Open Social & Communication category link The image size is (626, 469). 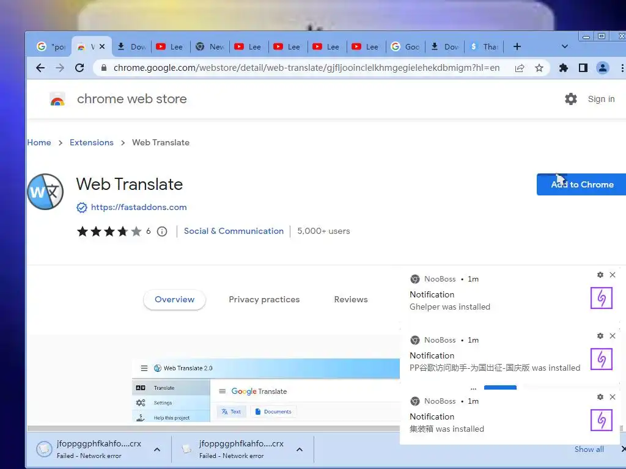pos(234,231)
